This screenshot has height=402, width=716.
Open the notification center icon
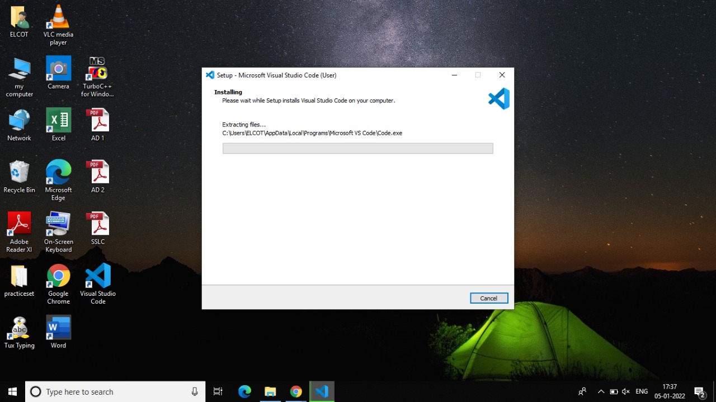coord(699,391)
